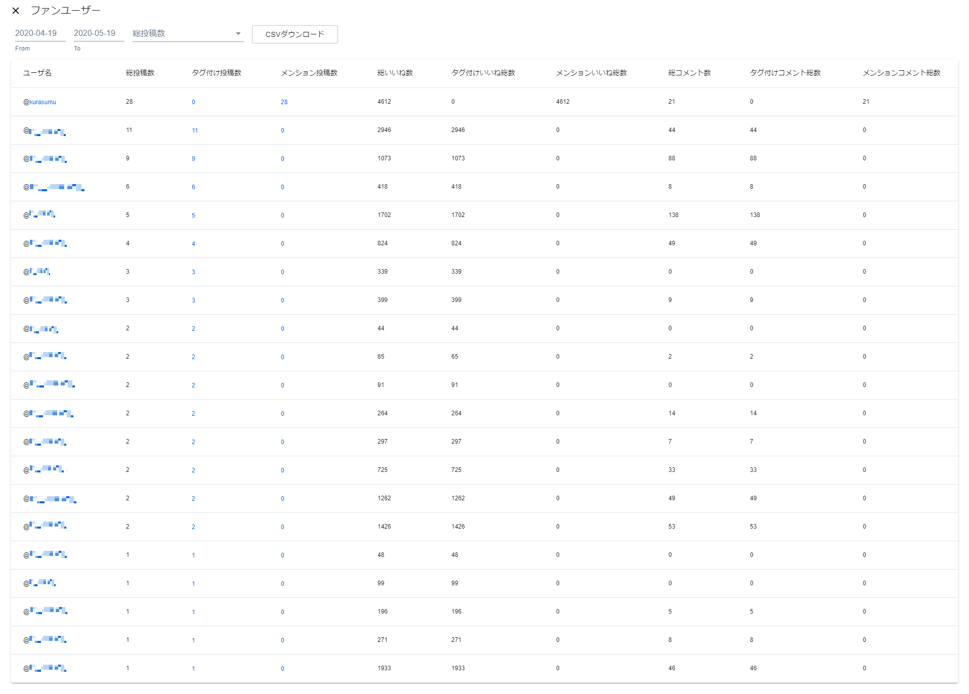Viewport: 969px width, 694px height.
Task: Click the タグ付け投稿数 column header
Action: pos(216,73)
